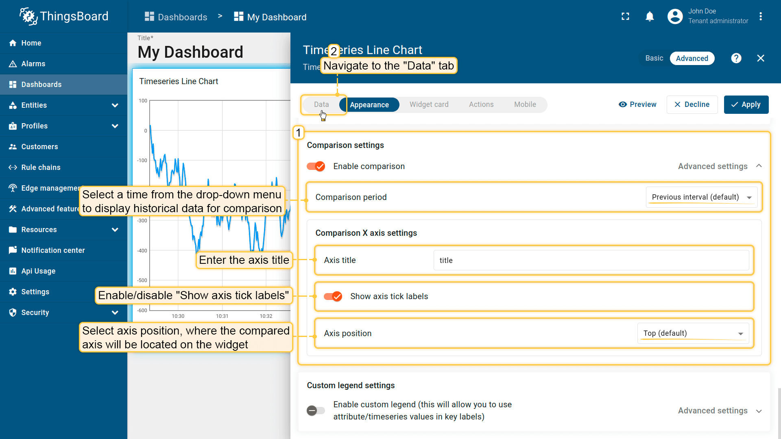Screen dimensions: 781x439
Task: Open the three-dot user menu
Action: (x=761, y=17)
